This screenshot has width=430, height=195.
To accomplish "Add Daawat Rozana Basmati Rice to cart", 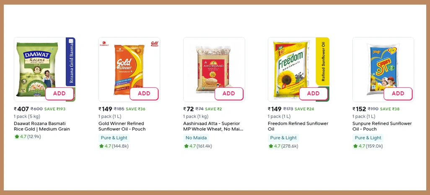I will tap(59, 94).
